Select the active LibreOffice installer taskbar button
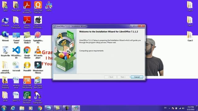 pyautogui.click(x=76, y=108)
